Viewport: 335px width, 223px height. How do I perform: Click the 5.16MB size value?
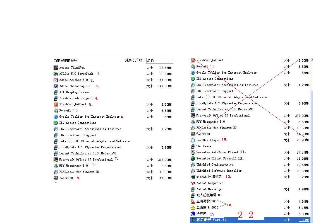tap(303, 208)
